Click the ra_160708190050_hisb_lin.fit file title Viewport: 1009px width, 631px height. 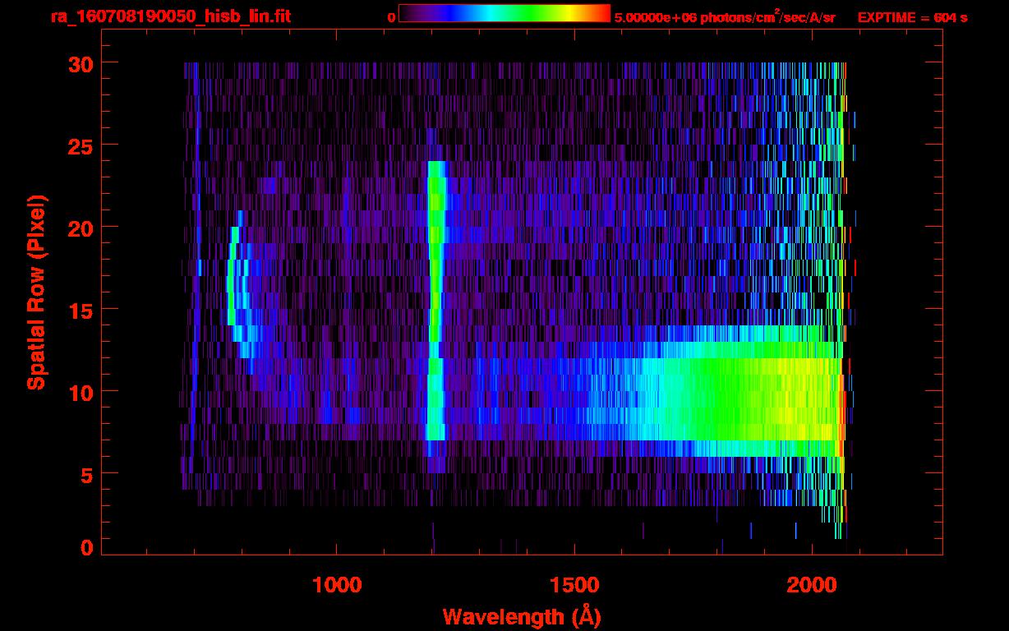[170, 16]
